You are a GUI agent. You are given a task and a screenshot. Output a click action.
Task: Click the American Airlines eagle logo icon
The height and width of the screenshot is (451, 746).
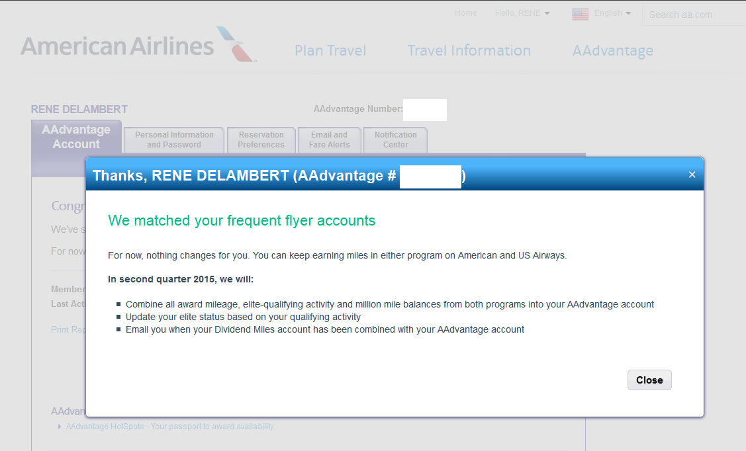coord(237,44)
